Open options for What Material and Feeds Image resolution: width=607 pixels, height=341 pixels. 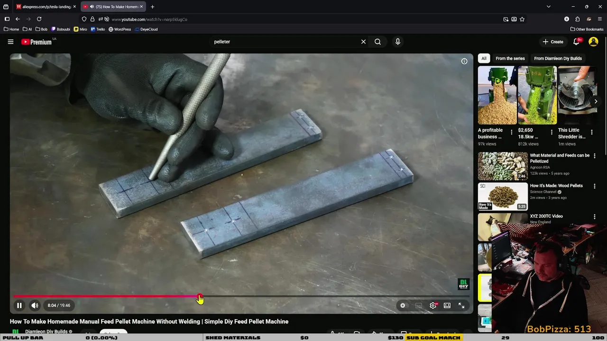tap(594, 156)
